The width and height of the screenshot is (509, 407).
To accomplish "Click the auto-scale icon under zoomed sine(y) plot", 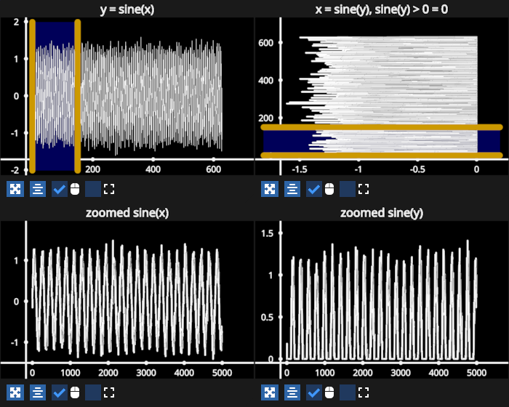I will (270, 392).
